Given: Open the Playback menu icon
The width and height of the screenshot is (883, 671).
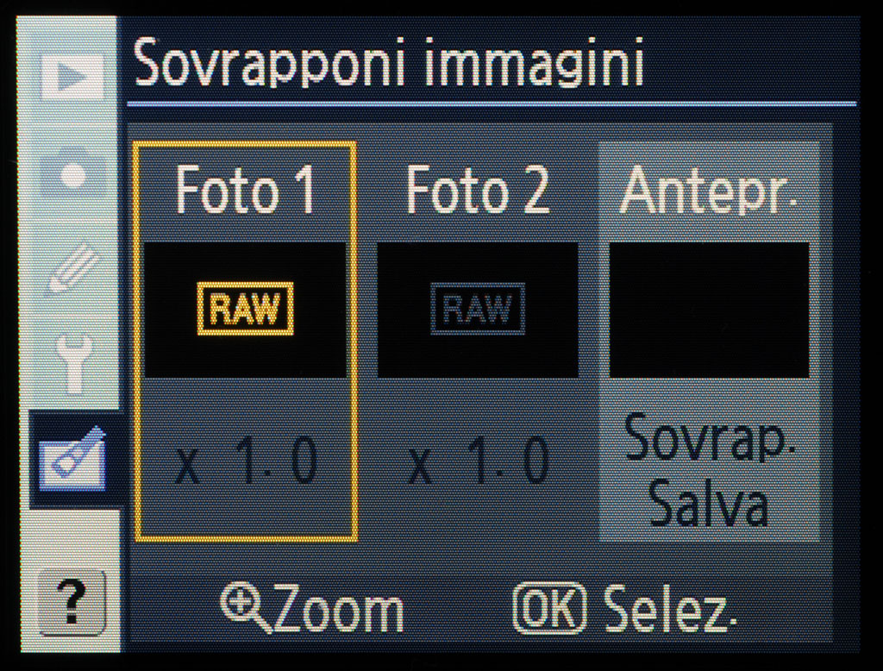Looking at the screenshot, I should [x=72, y=77].
